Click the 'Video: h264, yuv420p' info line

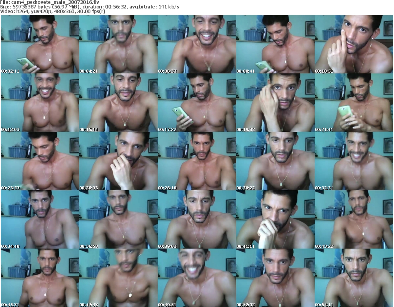[52, 12]
